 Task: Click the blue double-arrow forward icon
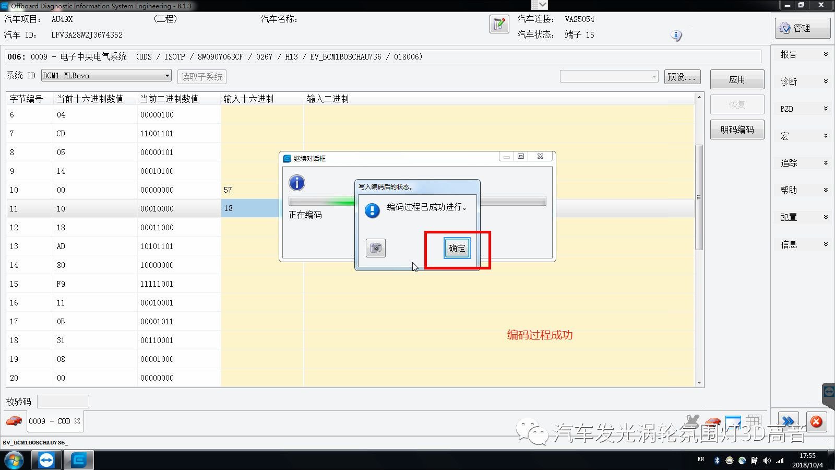click(788, 421)
